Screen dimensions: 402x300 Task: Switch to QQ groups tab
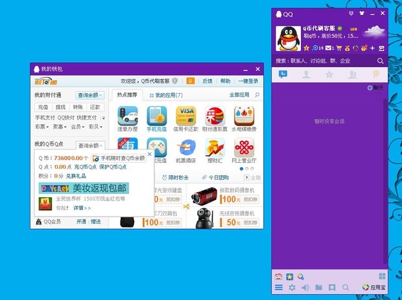click(x=353, y=74)
